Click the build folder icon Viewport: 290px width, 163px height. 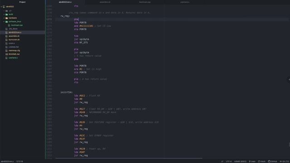click(7, 14)
